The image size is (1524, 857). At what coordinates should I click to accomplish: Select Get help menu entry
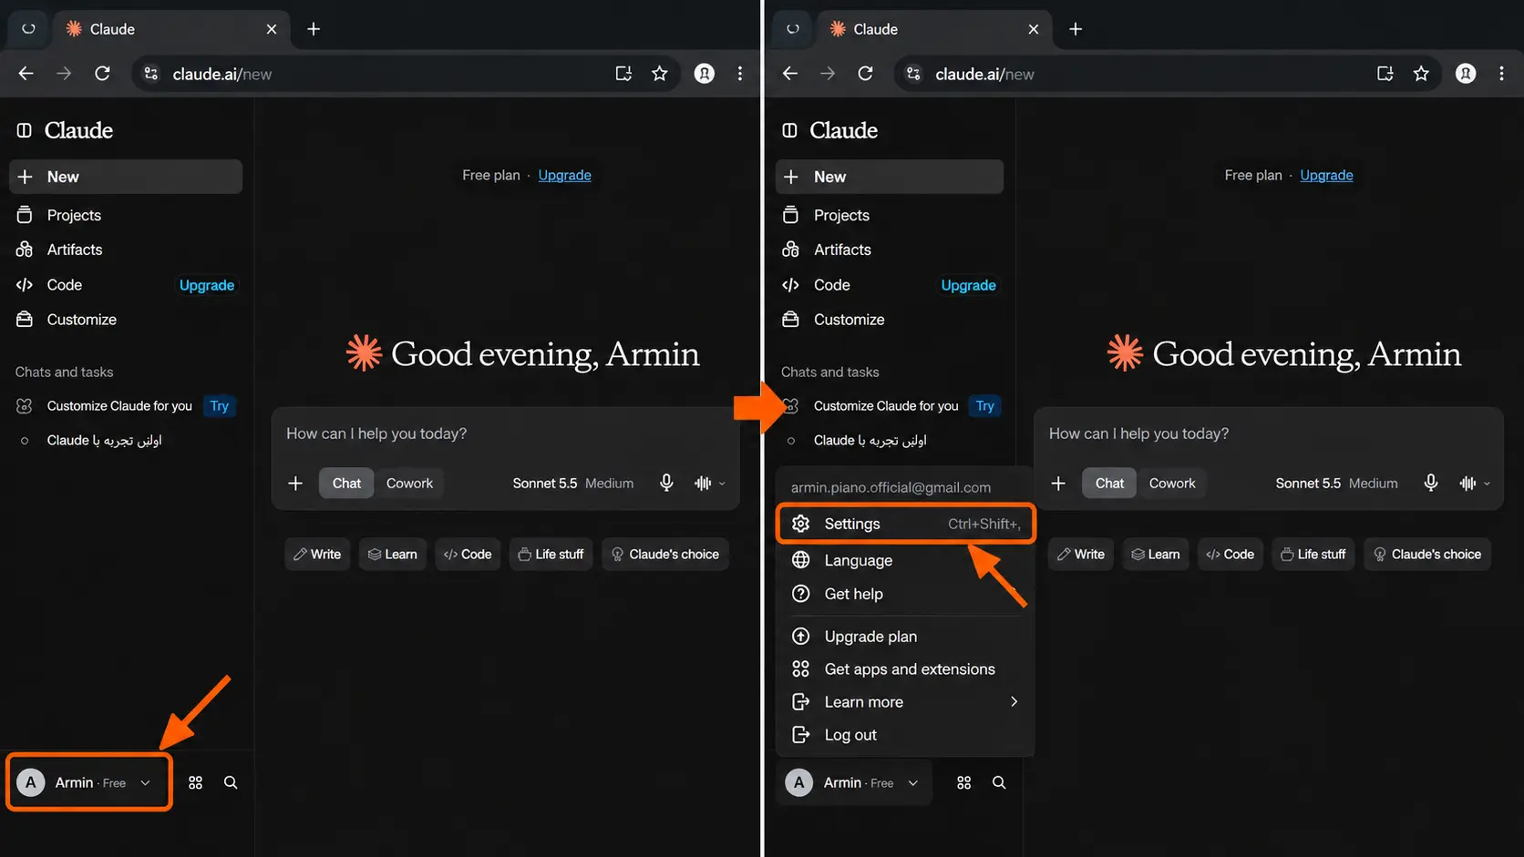[906, 594]
